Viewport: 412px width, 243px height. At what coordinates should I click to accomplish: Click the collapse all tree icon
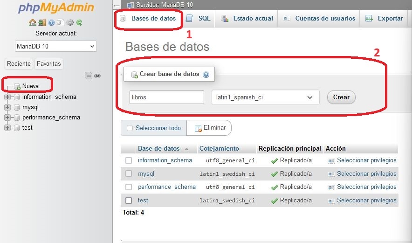(x=88, y=76)
